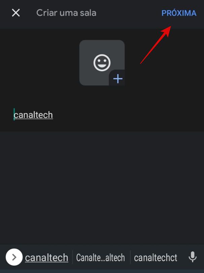Expand the keyboard suggestion strip arrow
The height and width of the screenshot is (273, 204).
pyautogui.click(x=14, y=257)
